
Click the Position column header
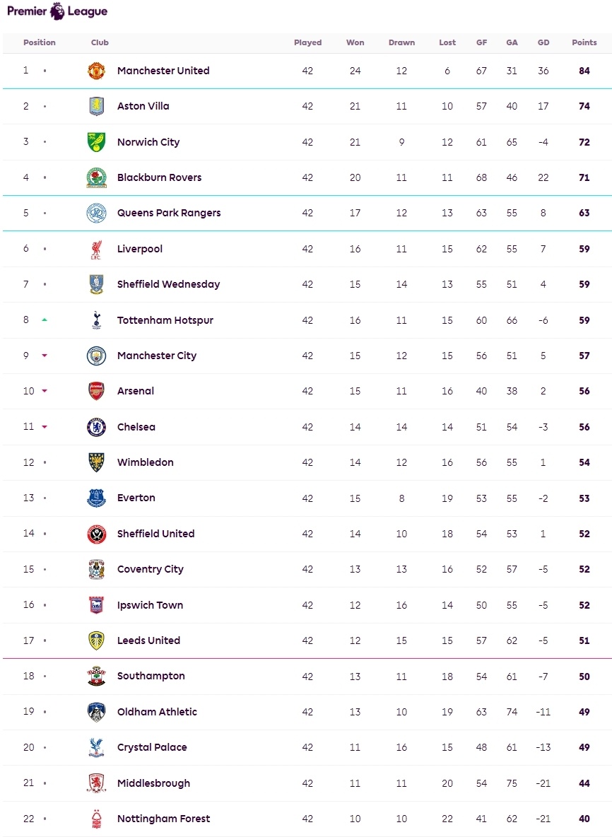point(40,42)
